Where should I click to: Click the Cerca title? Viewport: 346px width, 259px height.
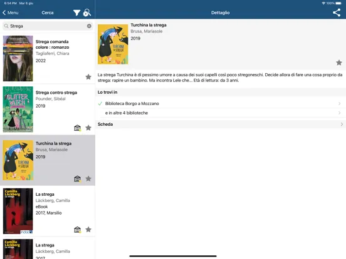48,13
